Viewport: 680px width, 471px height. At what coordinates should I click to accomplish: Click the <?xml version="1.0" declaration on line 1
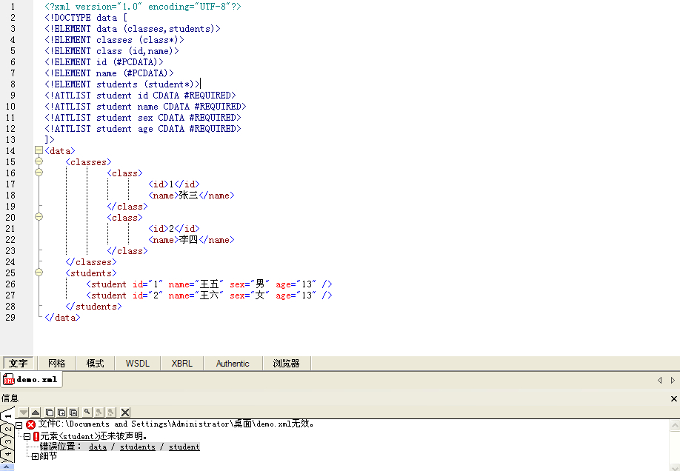tap(143, 7)
